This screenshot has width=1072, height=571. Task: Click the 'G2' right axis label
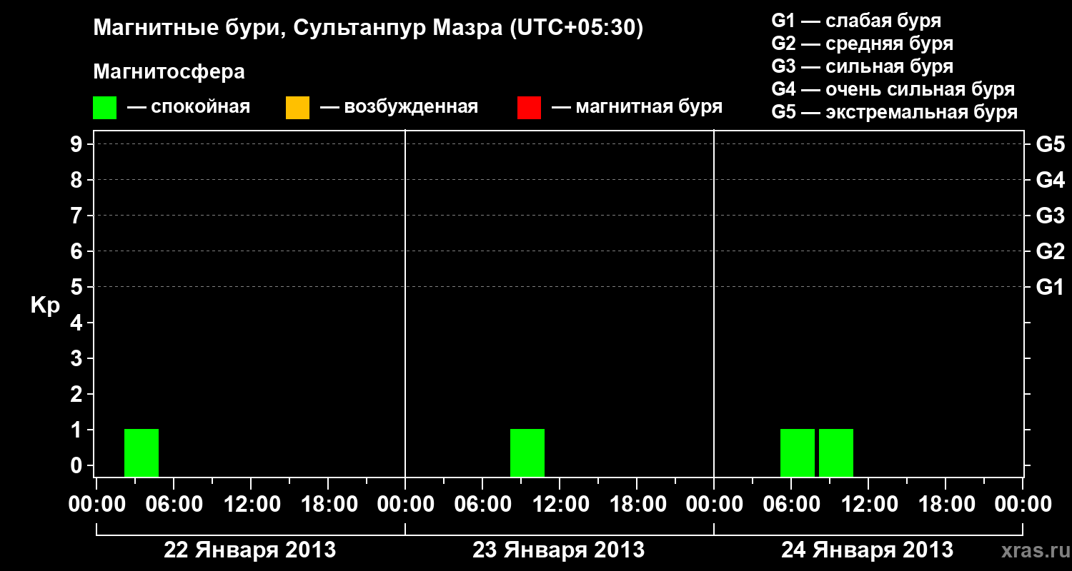click(1051, 251)
